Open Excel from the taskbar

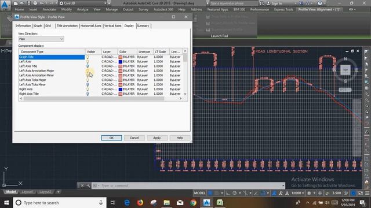tap(220, 203)
